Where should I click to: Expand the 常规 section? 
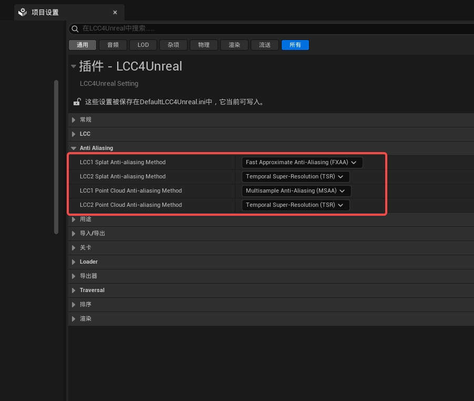74,120
